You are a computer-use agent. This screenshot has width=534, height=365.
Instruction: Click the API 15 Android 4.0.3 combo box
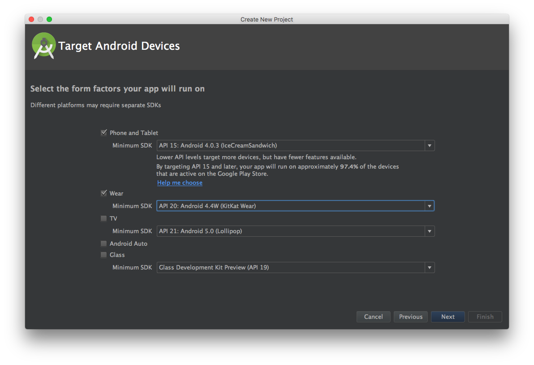pos(295,146)
